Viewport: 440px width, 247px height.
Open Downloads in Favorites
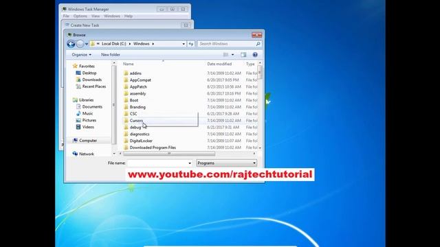tap(91, 80)
